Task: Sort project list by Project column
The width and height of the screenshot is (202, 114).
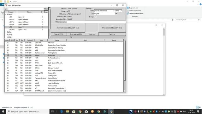Action: coord(11,12)
